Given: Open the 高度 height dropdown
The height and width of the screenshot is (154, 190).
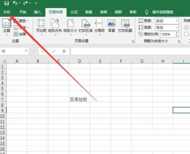Looking at the screenshot, I should [167, 27].
